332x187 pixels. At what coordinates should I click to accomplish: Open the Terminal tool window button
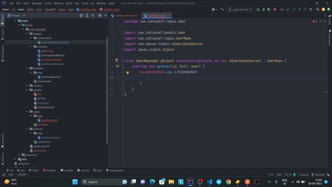[x=67, y=170]
